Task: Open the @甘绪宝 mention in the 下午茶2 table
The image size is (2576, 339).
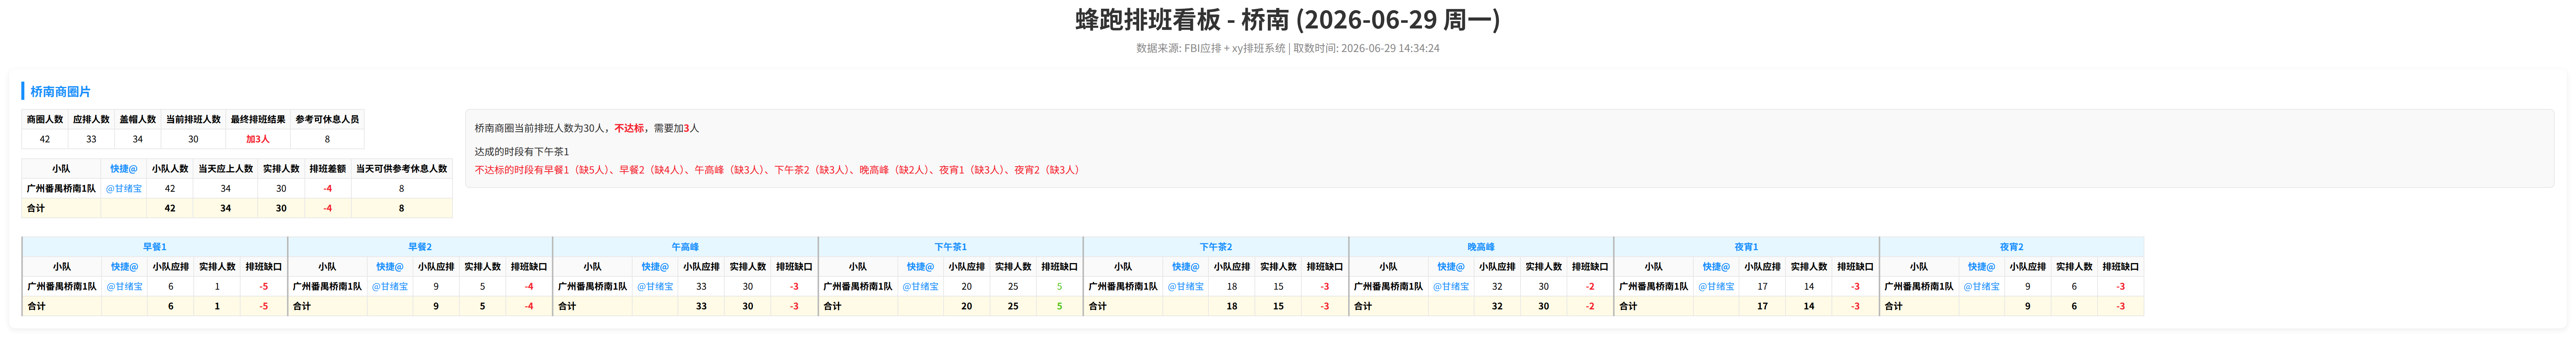Action: coord(1186,286)
